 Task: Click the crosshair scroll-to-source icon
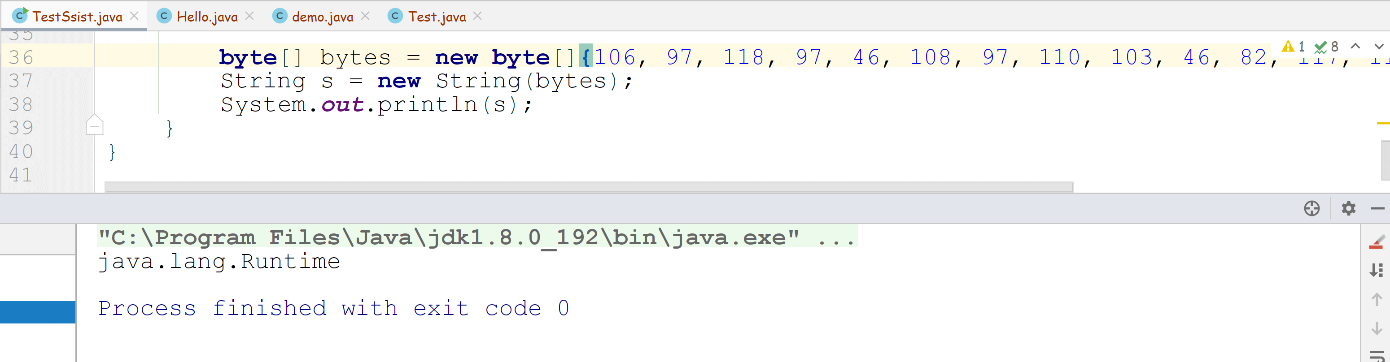pos(1312,208)
